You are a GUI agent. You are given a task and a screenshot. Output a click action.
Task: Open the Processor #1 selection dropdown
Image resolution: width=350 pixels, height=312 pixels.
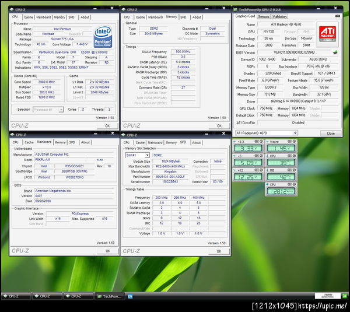47,109
